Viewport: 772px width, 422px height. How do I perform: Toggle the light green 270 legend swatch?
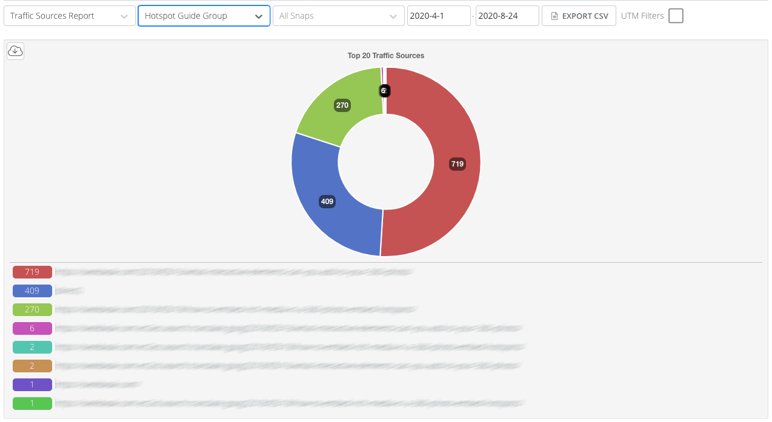[x=32, y=309]
